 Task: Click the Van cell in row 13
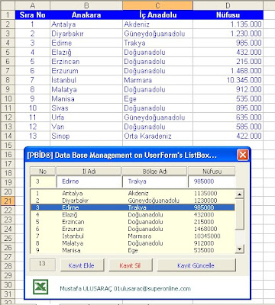[86, 127]
